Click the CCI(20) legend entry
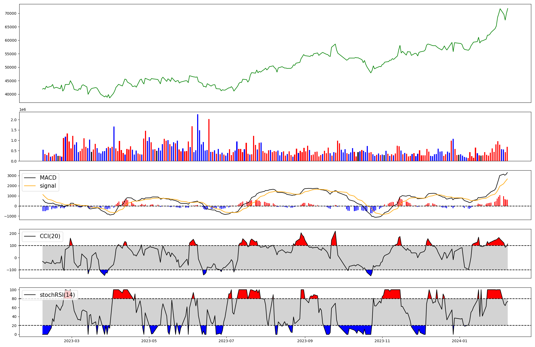The width and height of the screenshot is (535, 347). pos(50,236)
